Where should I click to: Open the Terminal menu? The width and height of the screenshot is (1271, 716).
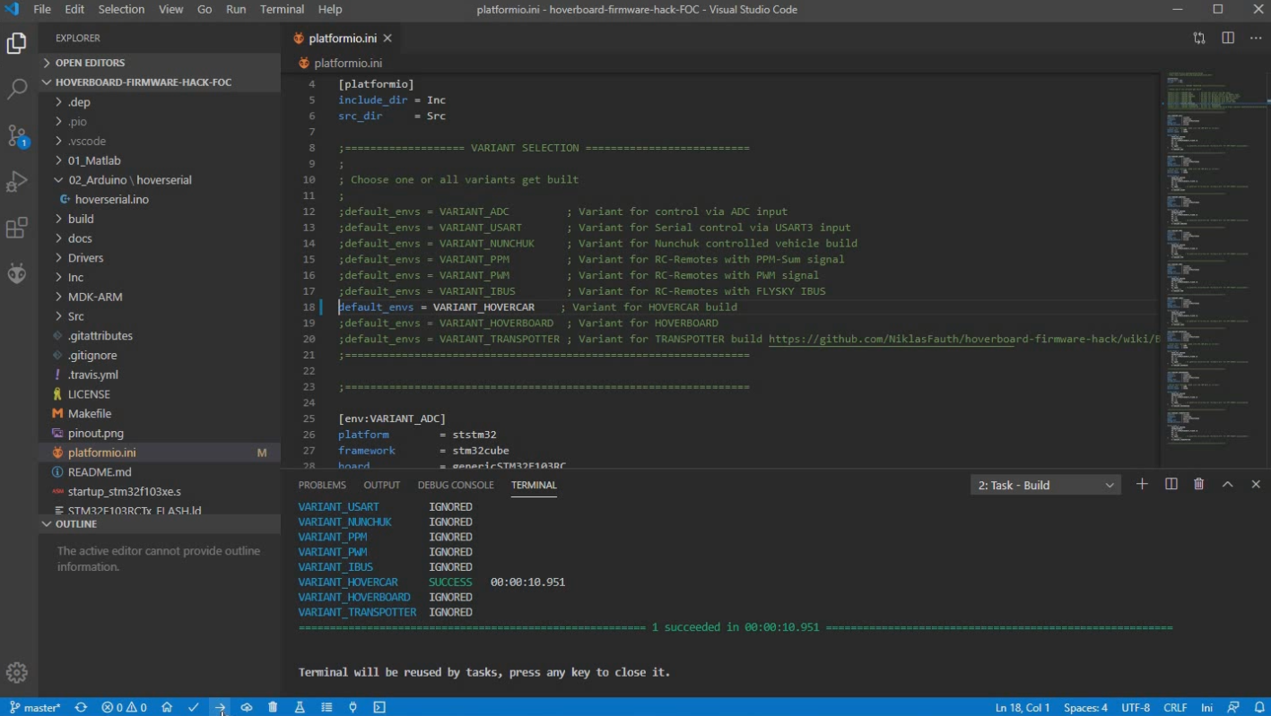click(282, 9)
